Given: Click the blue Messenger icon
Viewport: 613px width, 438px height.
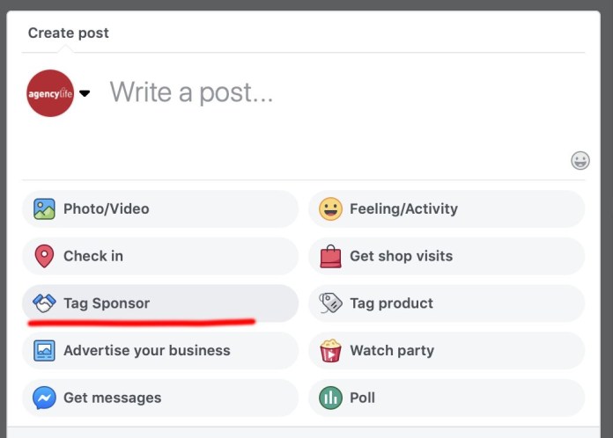Looking at the screenshot, I should tap(44, 398).
